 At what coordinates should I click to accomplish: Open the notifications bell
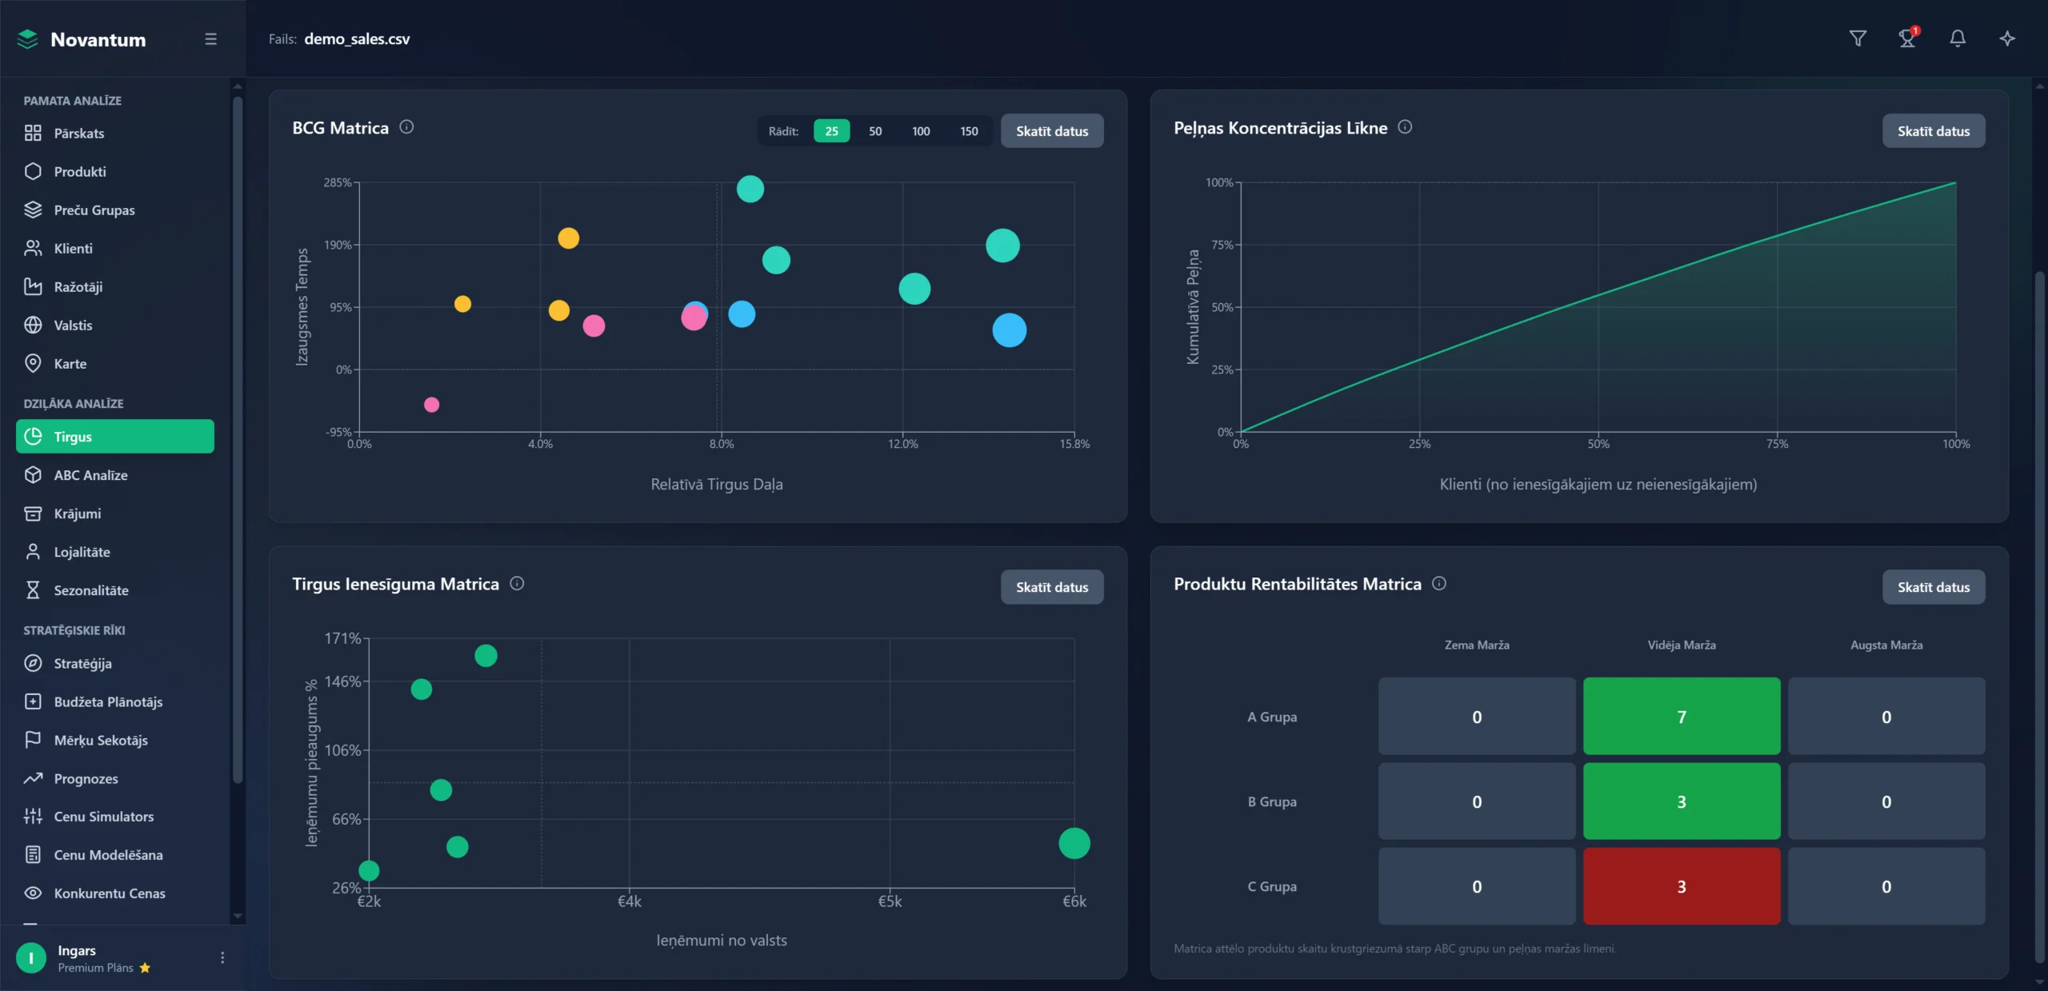tap(1958, 38)
